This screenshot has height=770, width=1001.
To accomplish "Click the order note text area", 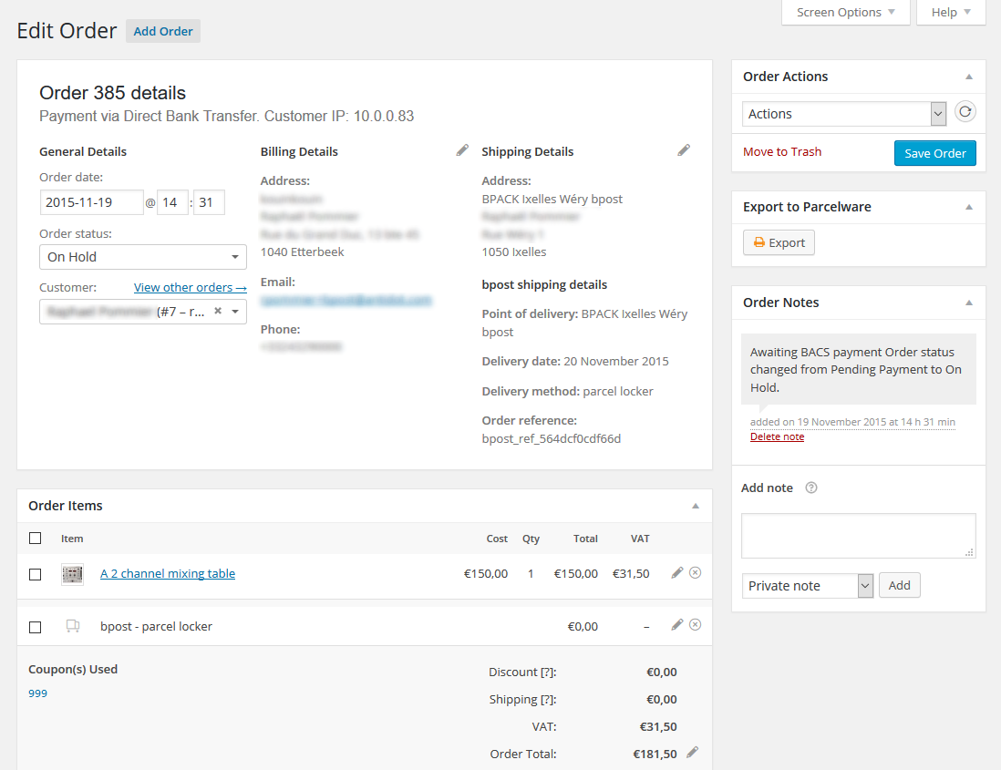I will pyautogui.click(x=858, y=535).
